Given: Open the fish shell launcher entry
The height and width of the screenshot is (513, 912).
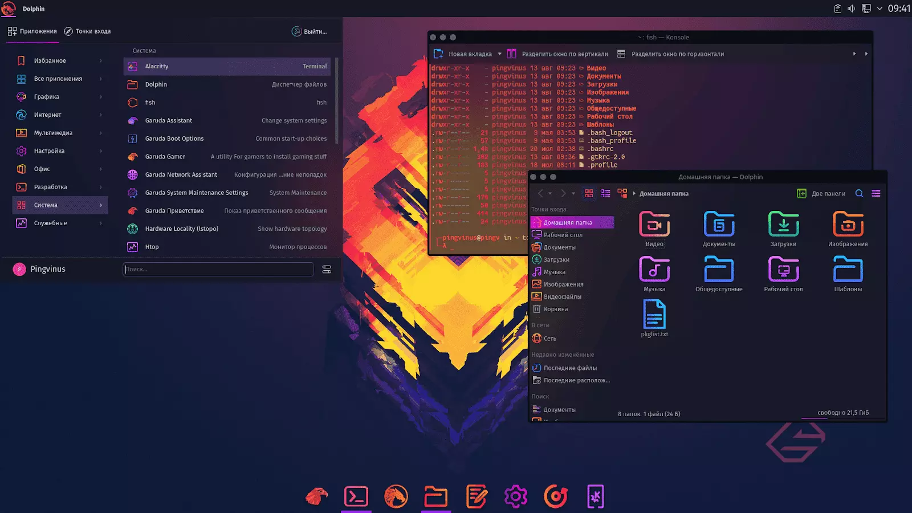Looking at the screenshot, I should pyautogui.click(x=227, y=103).
